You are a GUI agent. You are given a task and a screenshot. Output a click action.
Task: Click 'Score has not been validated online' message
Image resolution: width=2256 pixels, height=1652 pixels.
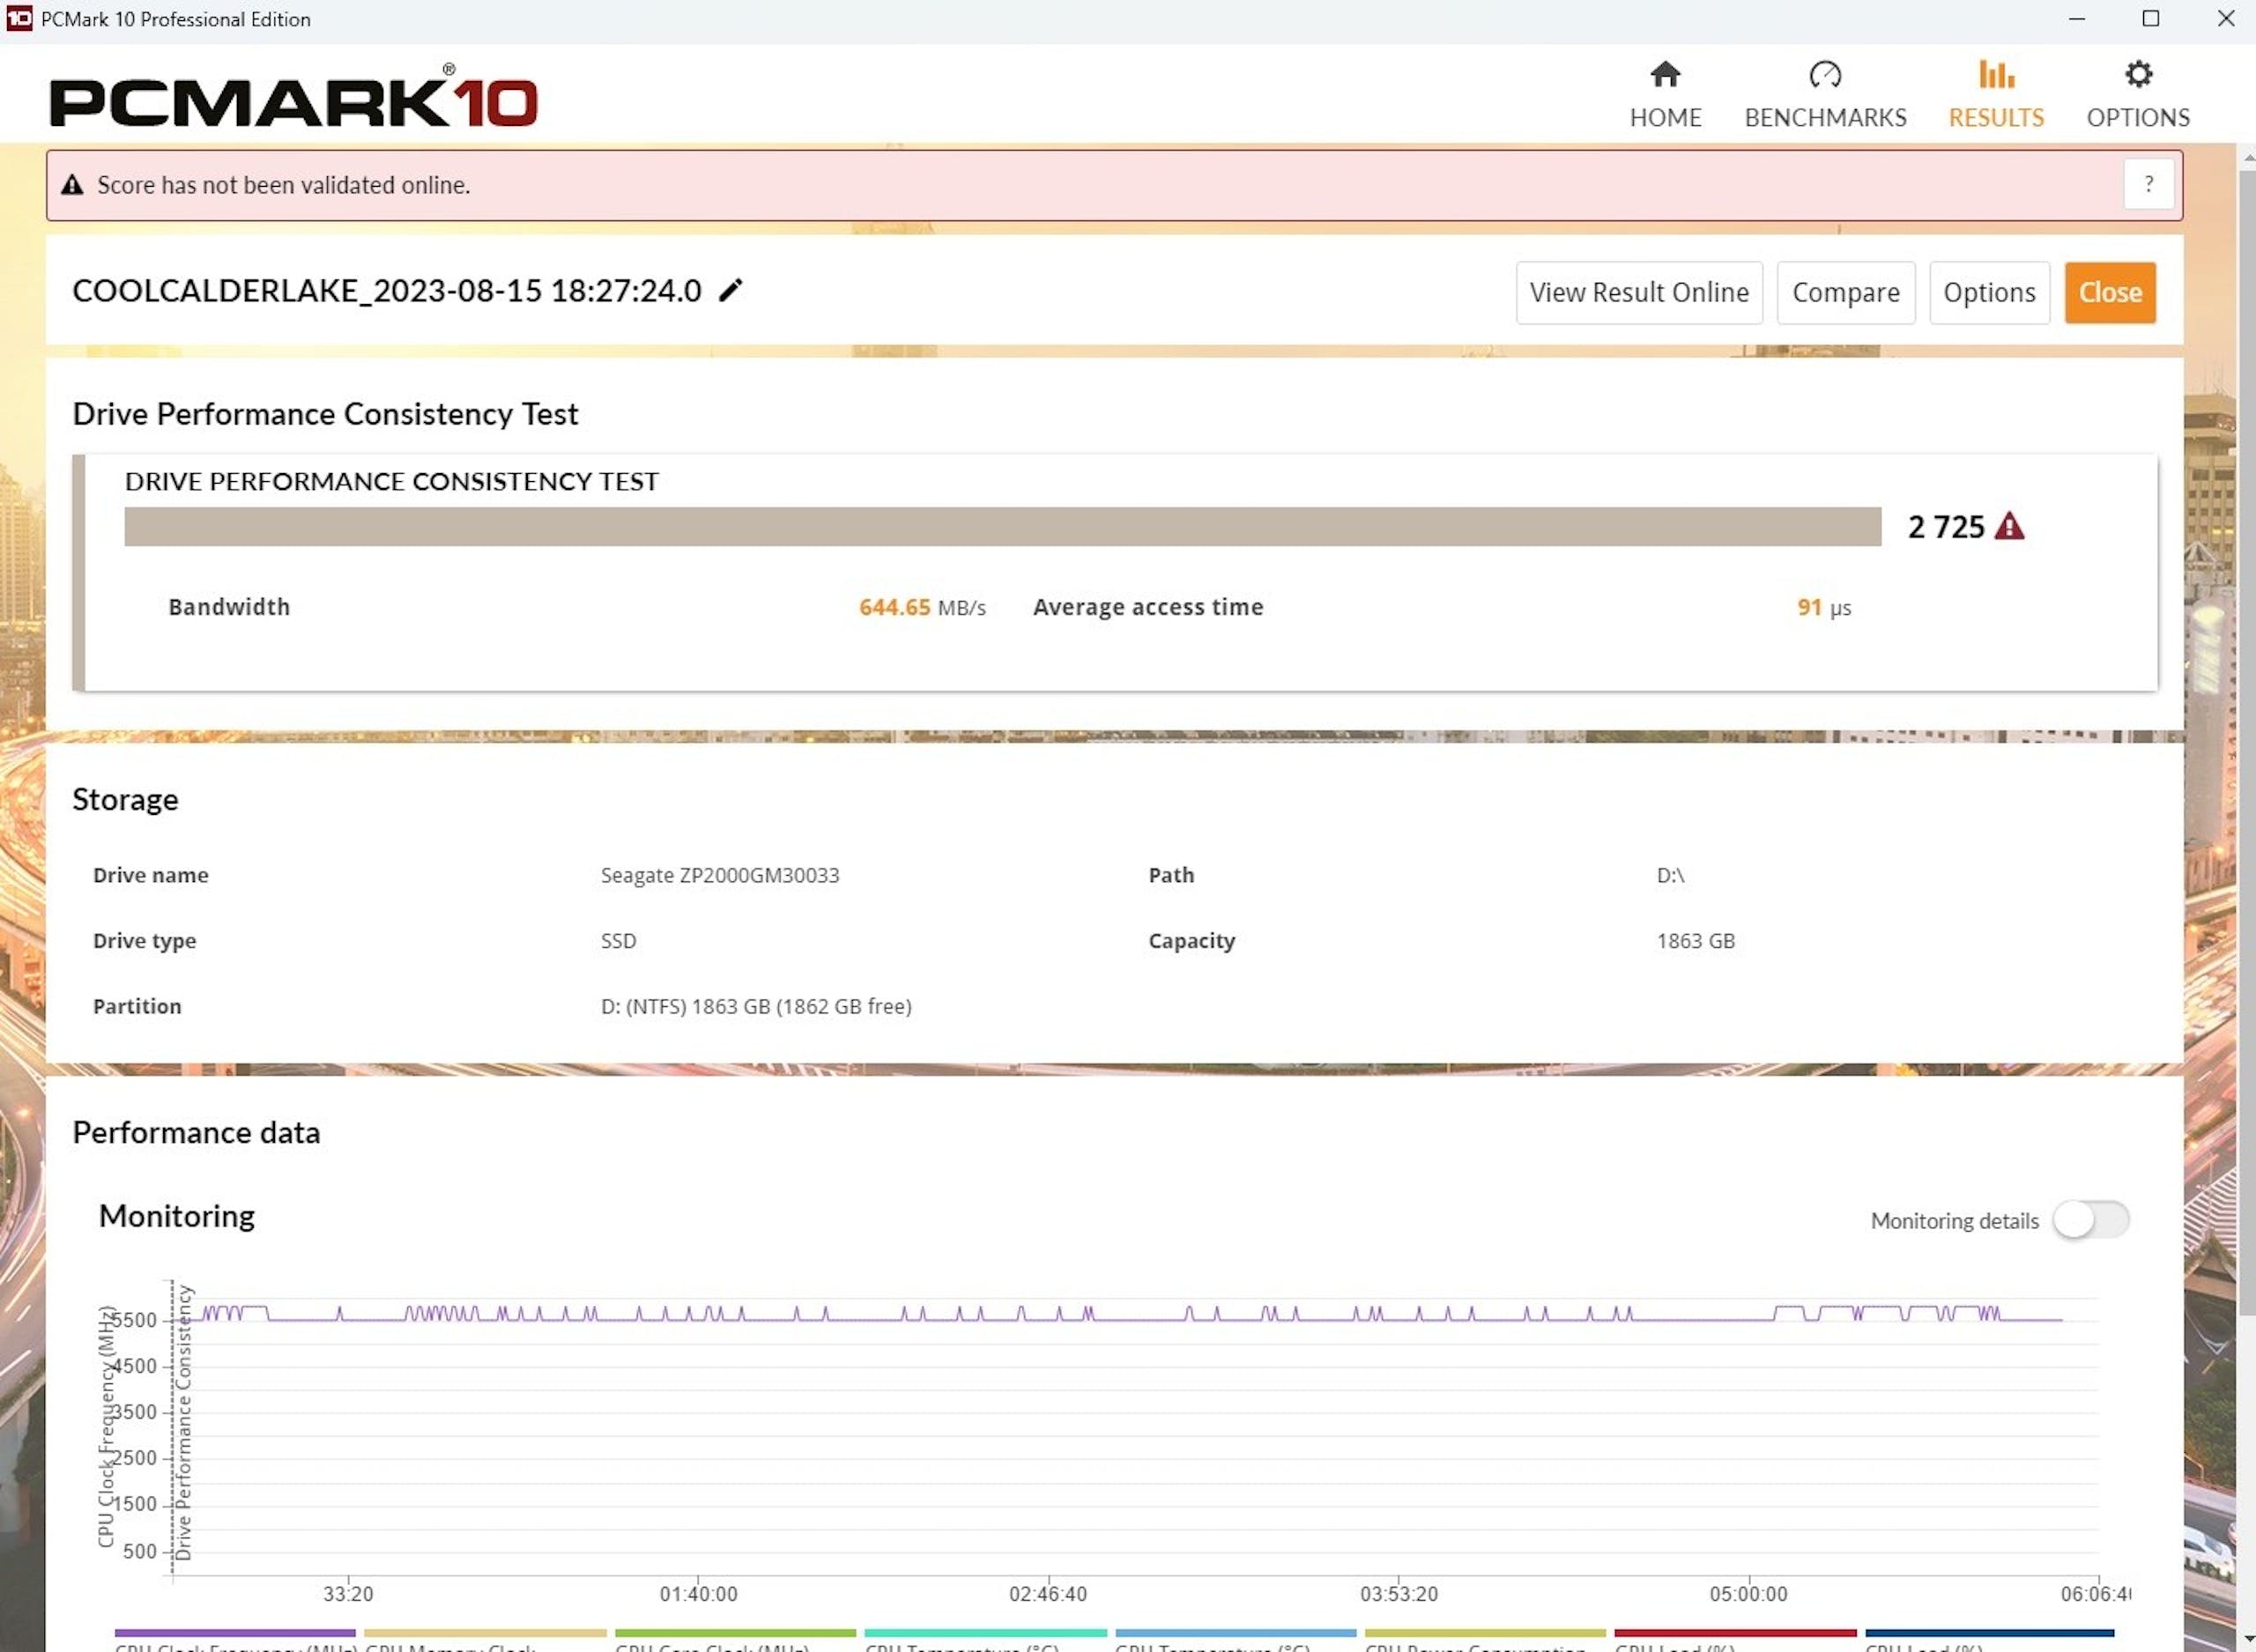(283, 185)
